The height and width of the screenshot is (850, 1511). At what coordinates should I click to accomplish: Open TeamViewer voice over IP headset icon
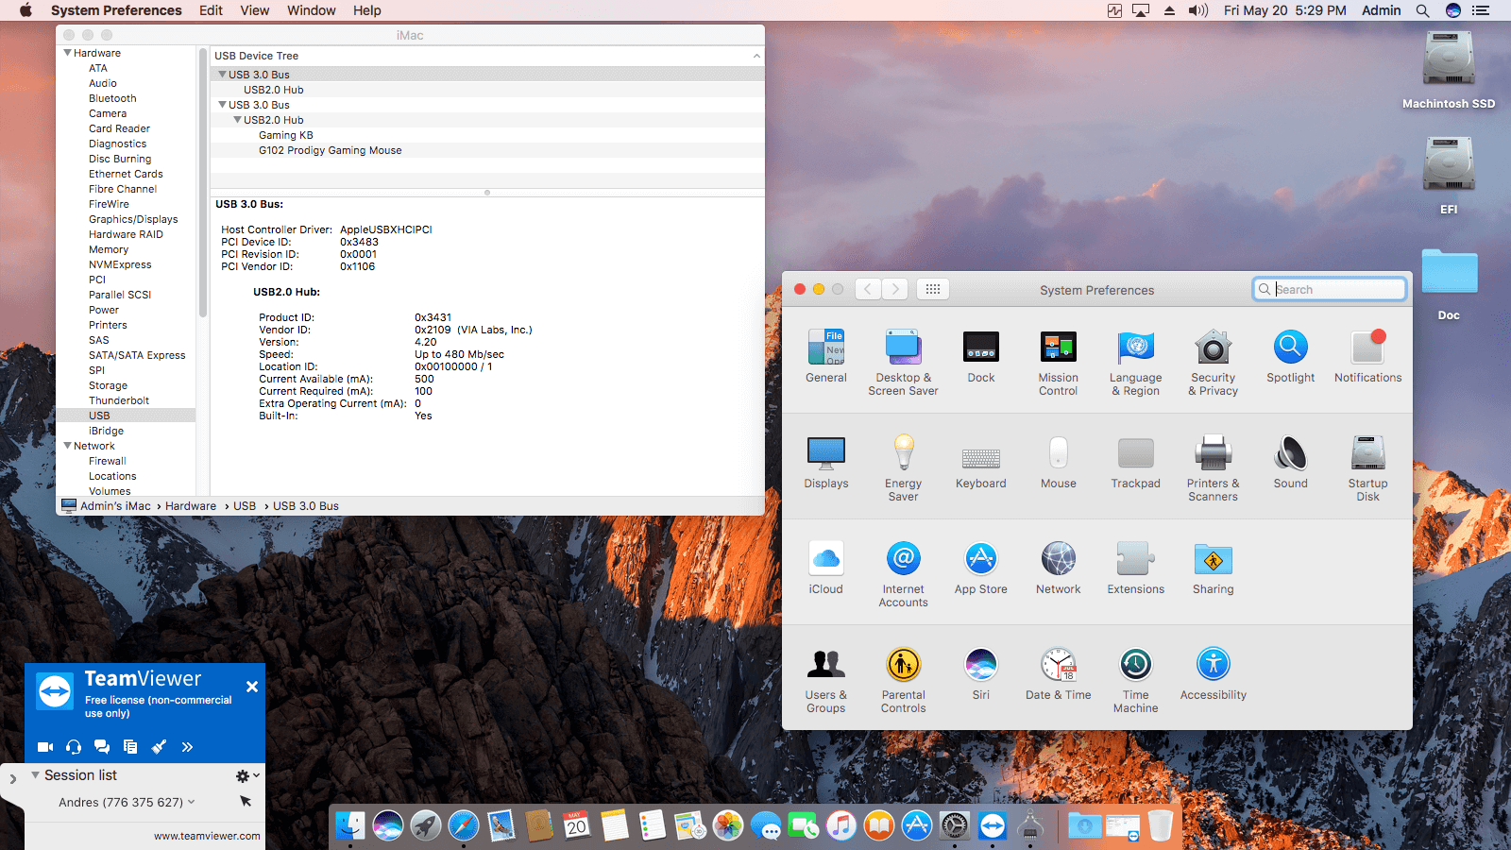coord(73,746)
